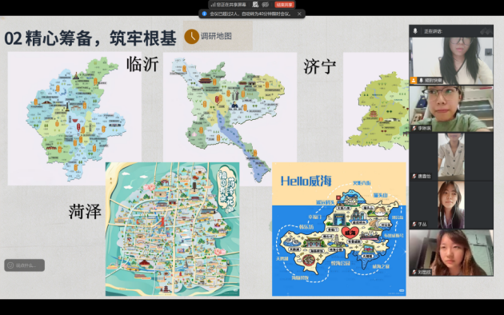
Task: Click the 菏泽 illustrated city map image
Action: coord(172,229)
